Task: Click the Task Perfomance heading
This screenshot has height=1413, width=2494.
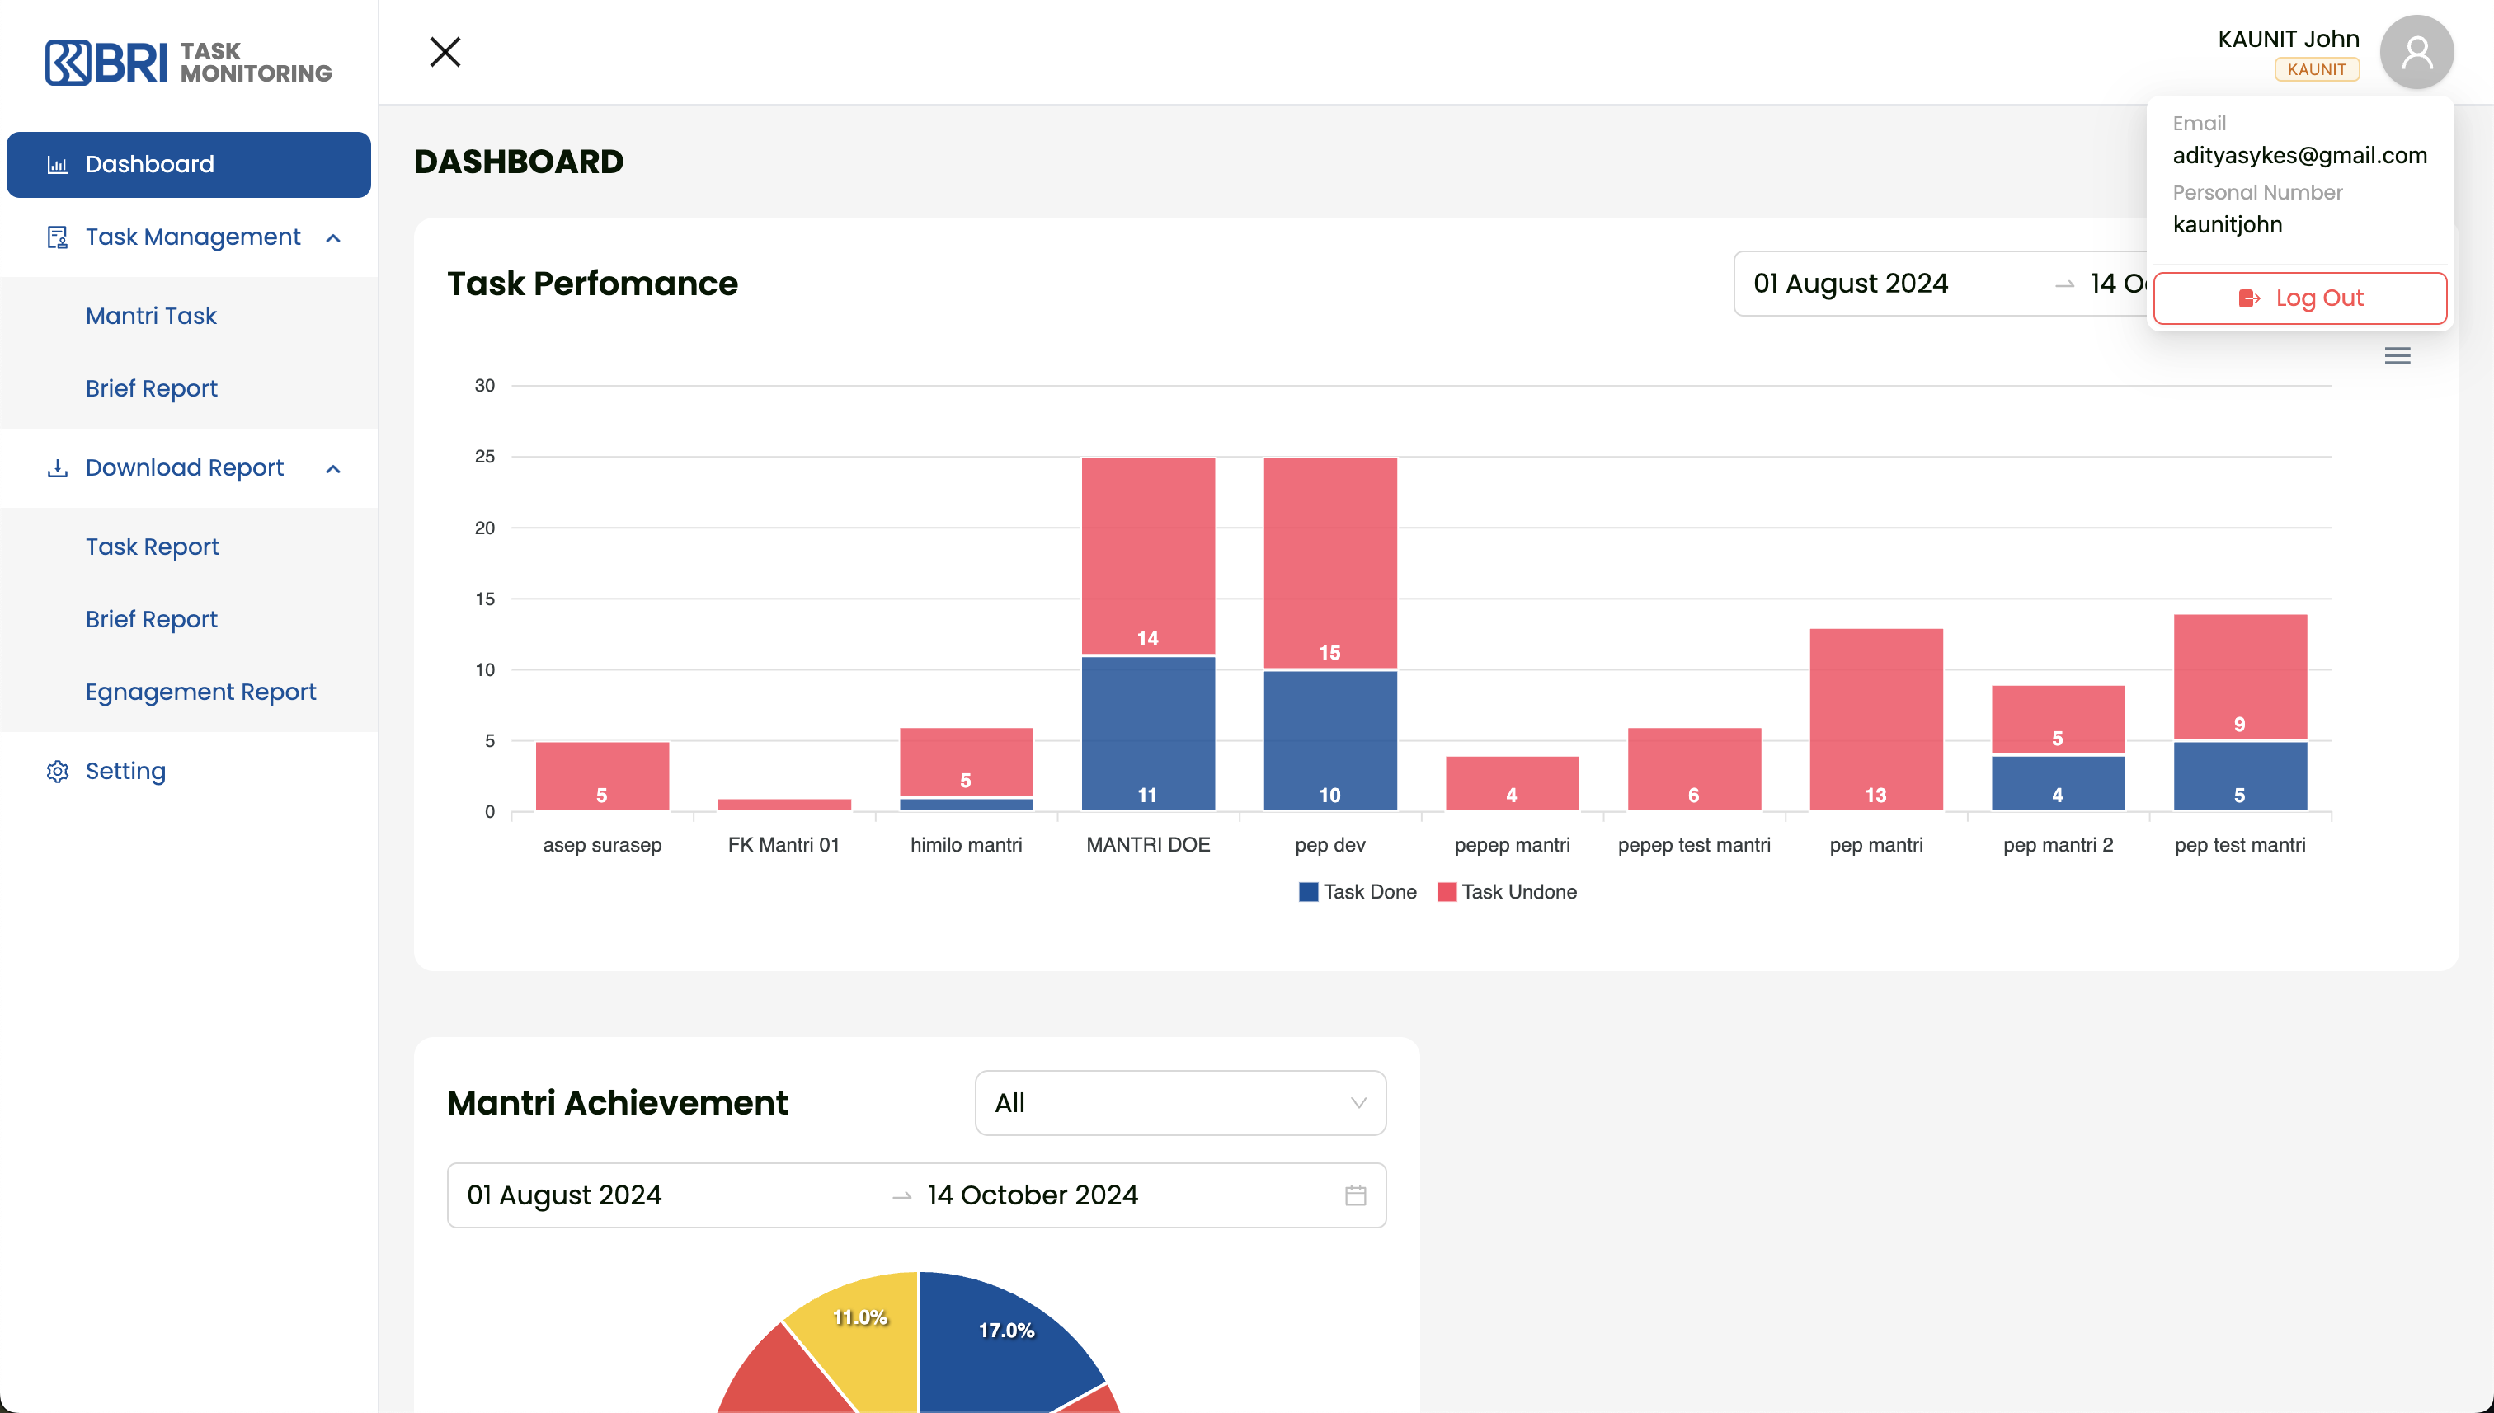Action: pyautogui.click(x=592, y=284)
